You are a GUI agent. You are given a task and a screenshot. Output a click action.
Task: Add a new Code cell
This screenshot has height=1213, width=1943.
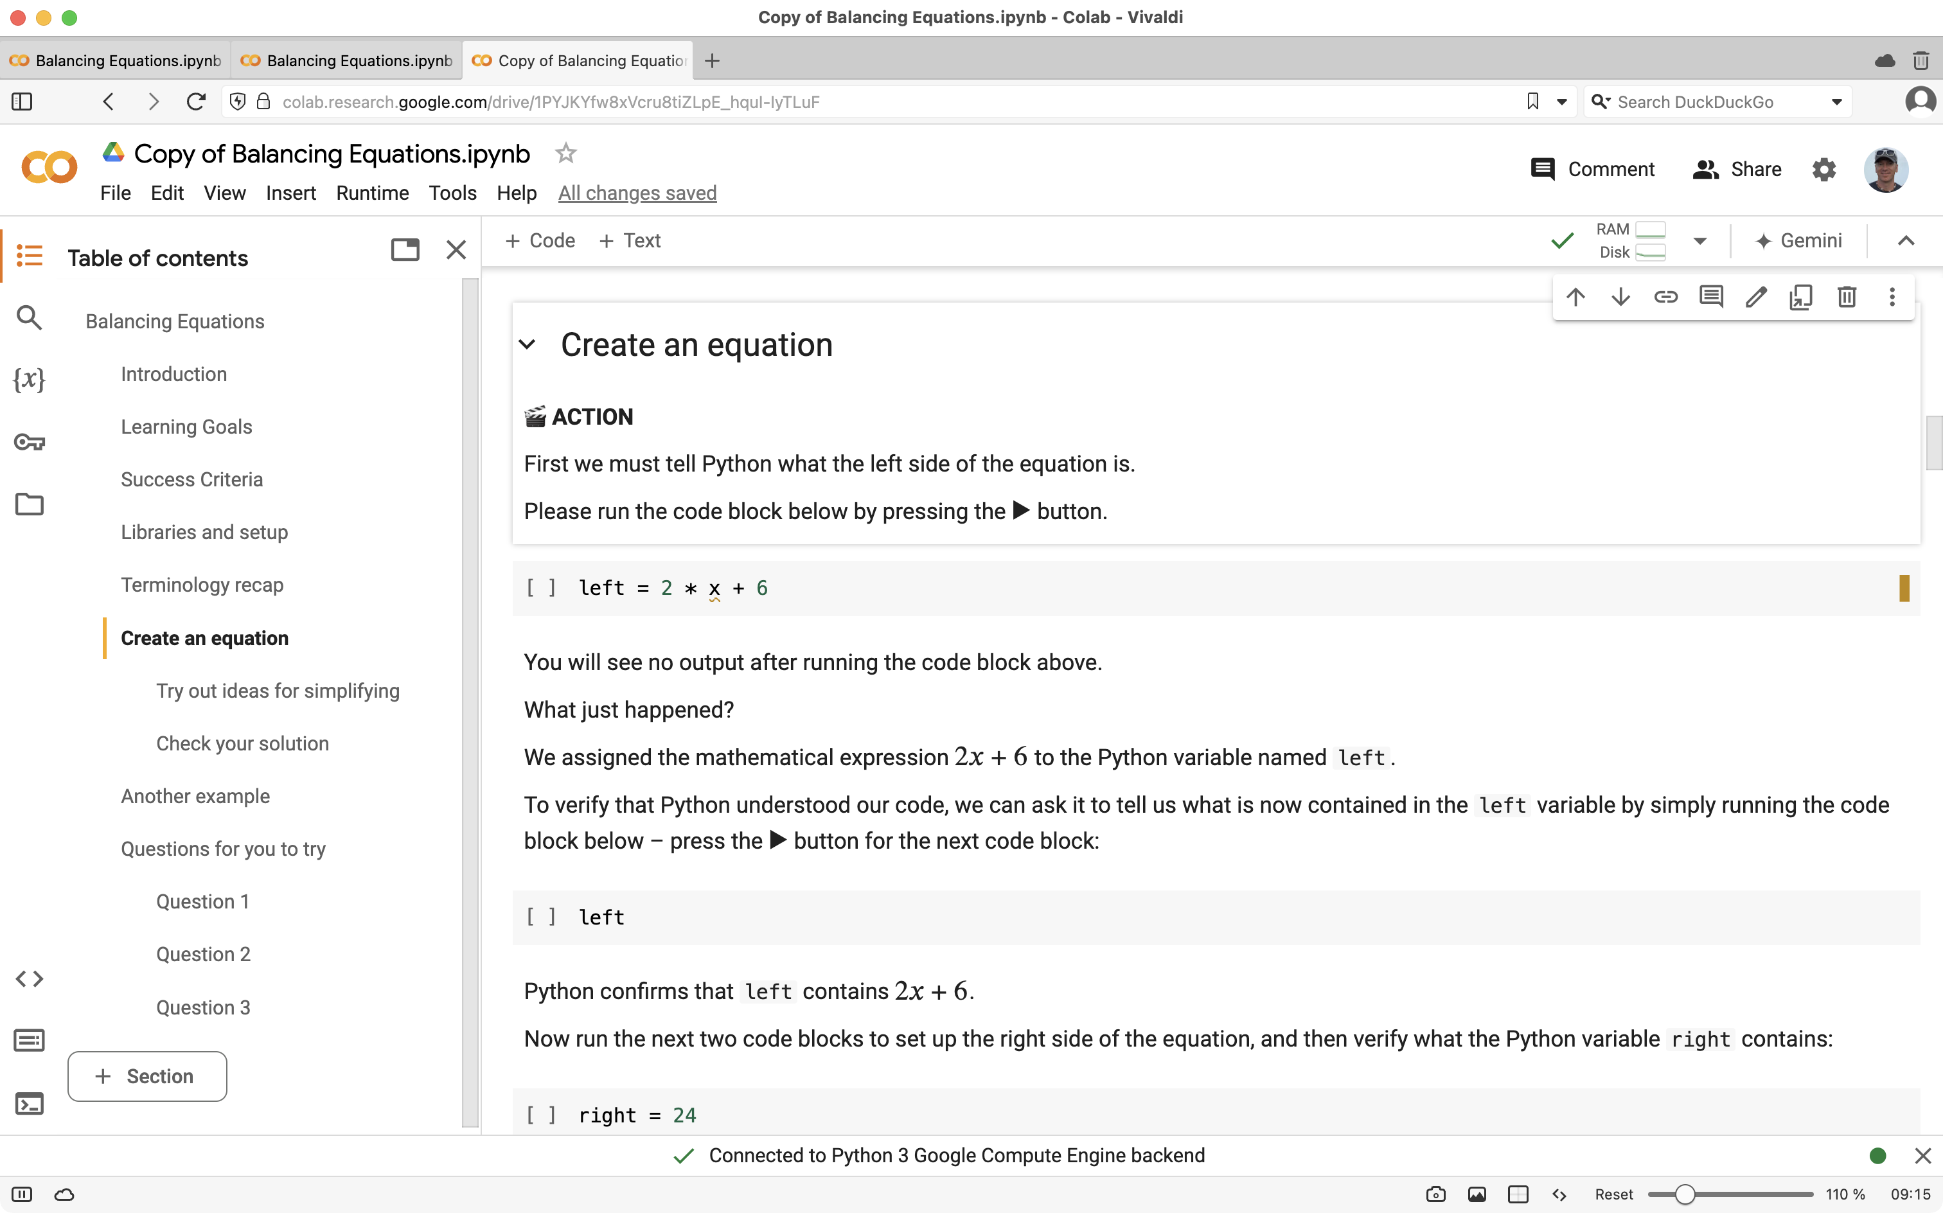pyautogui.click(x=540, y=241)
